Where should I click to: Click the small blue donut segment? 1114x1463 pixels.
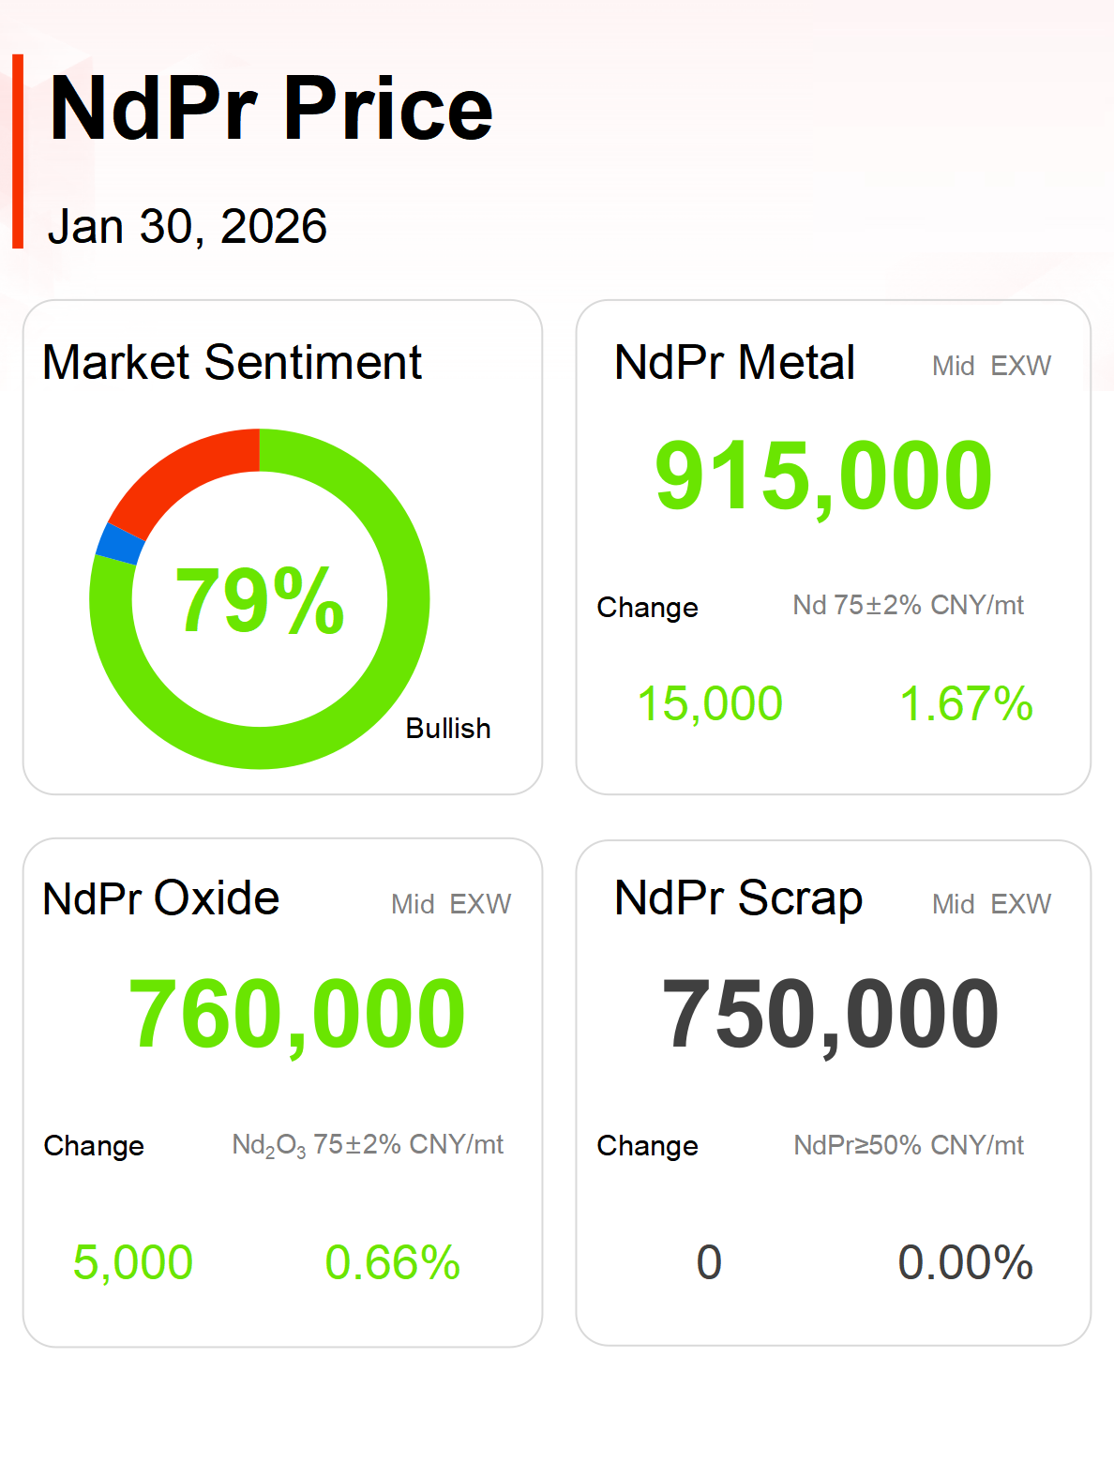[119, 545]
